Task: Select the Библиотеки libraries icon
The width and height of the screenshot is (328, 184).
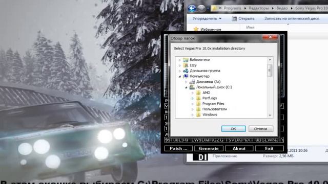Action: point(186,60)
